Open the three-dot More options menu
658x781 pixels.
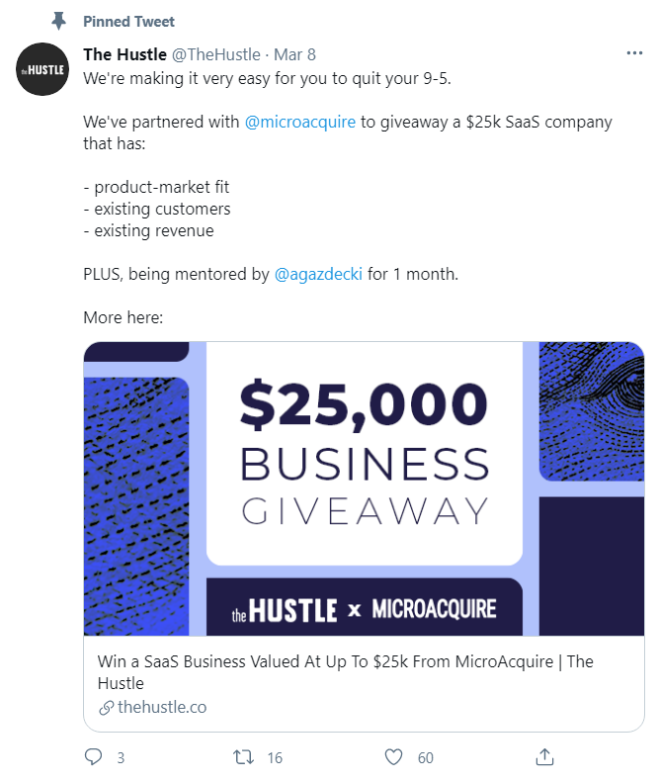pos(635,53)
